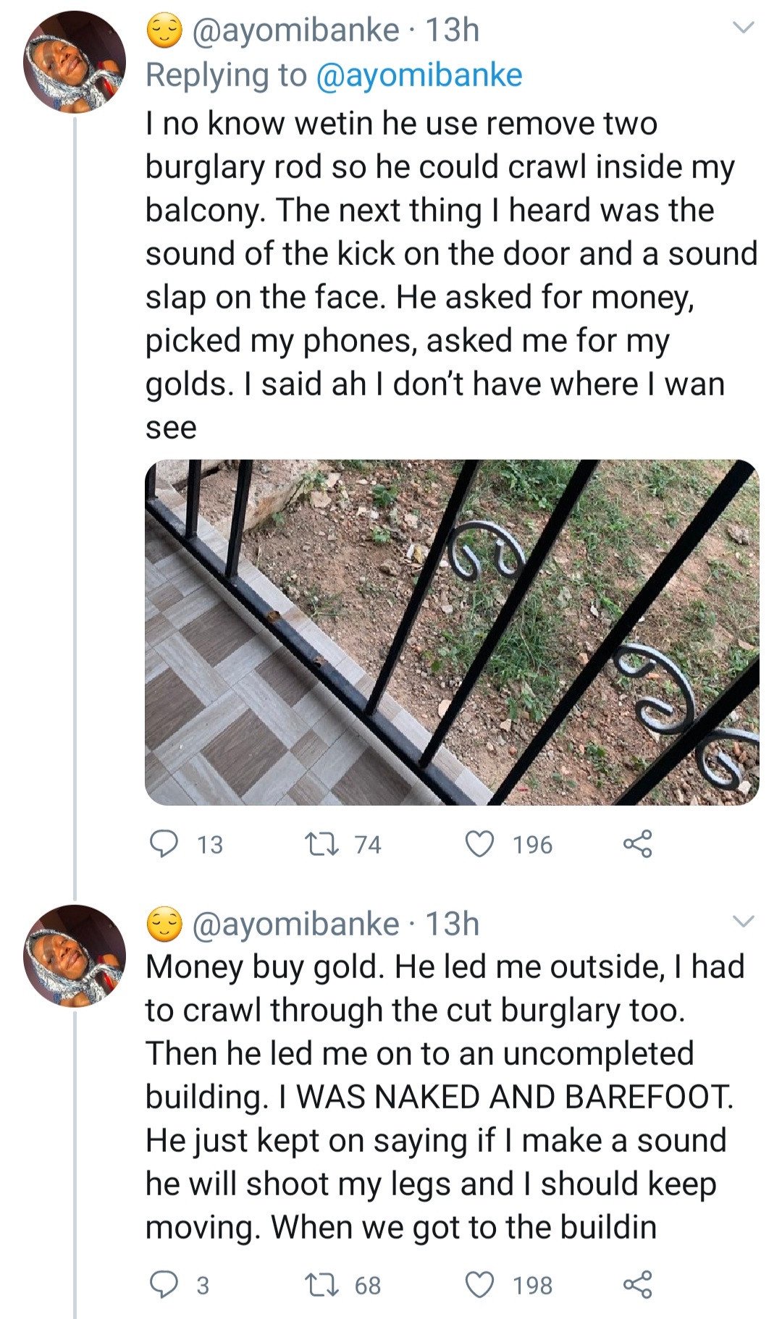Share the second tweet about uncompleted building
This screenshot has width=782, height=1319.
pos(637,1284)
